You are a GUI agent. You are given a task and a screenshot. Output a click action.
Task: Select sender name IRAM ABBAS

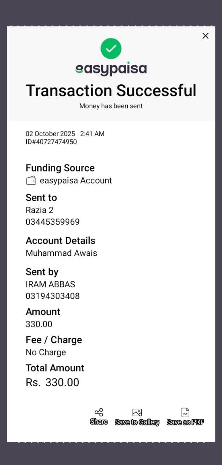[50, 284]
